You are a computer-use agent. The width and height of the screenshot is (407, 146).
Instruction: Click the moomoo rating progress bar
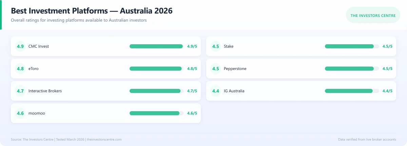click(157, 113)
